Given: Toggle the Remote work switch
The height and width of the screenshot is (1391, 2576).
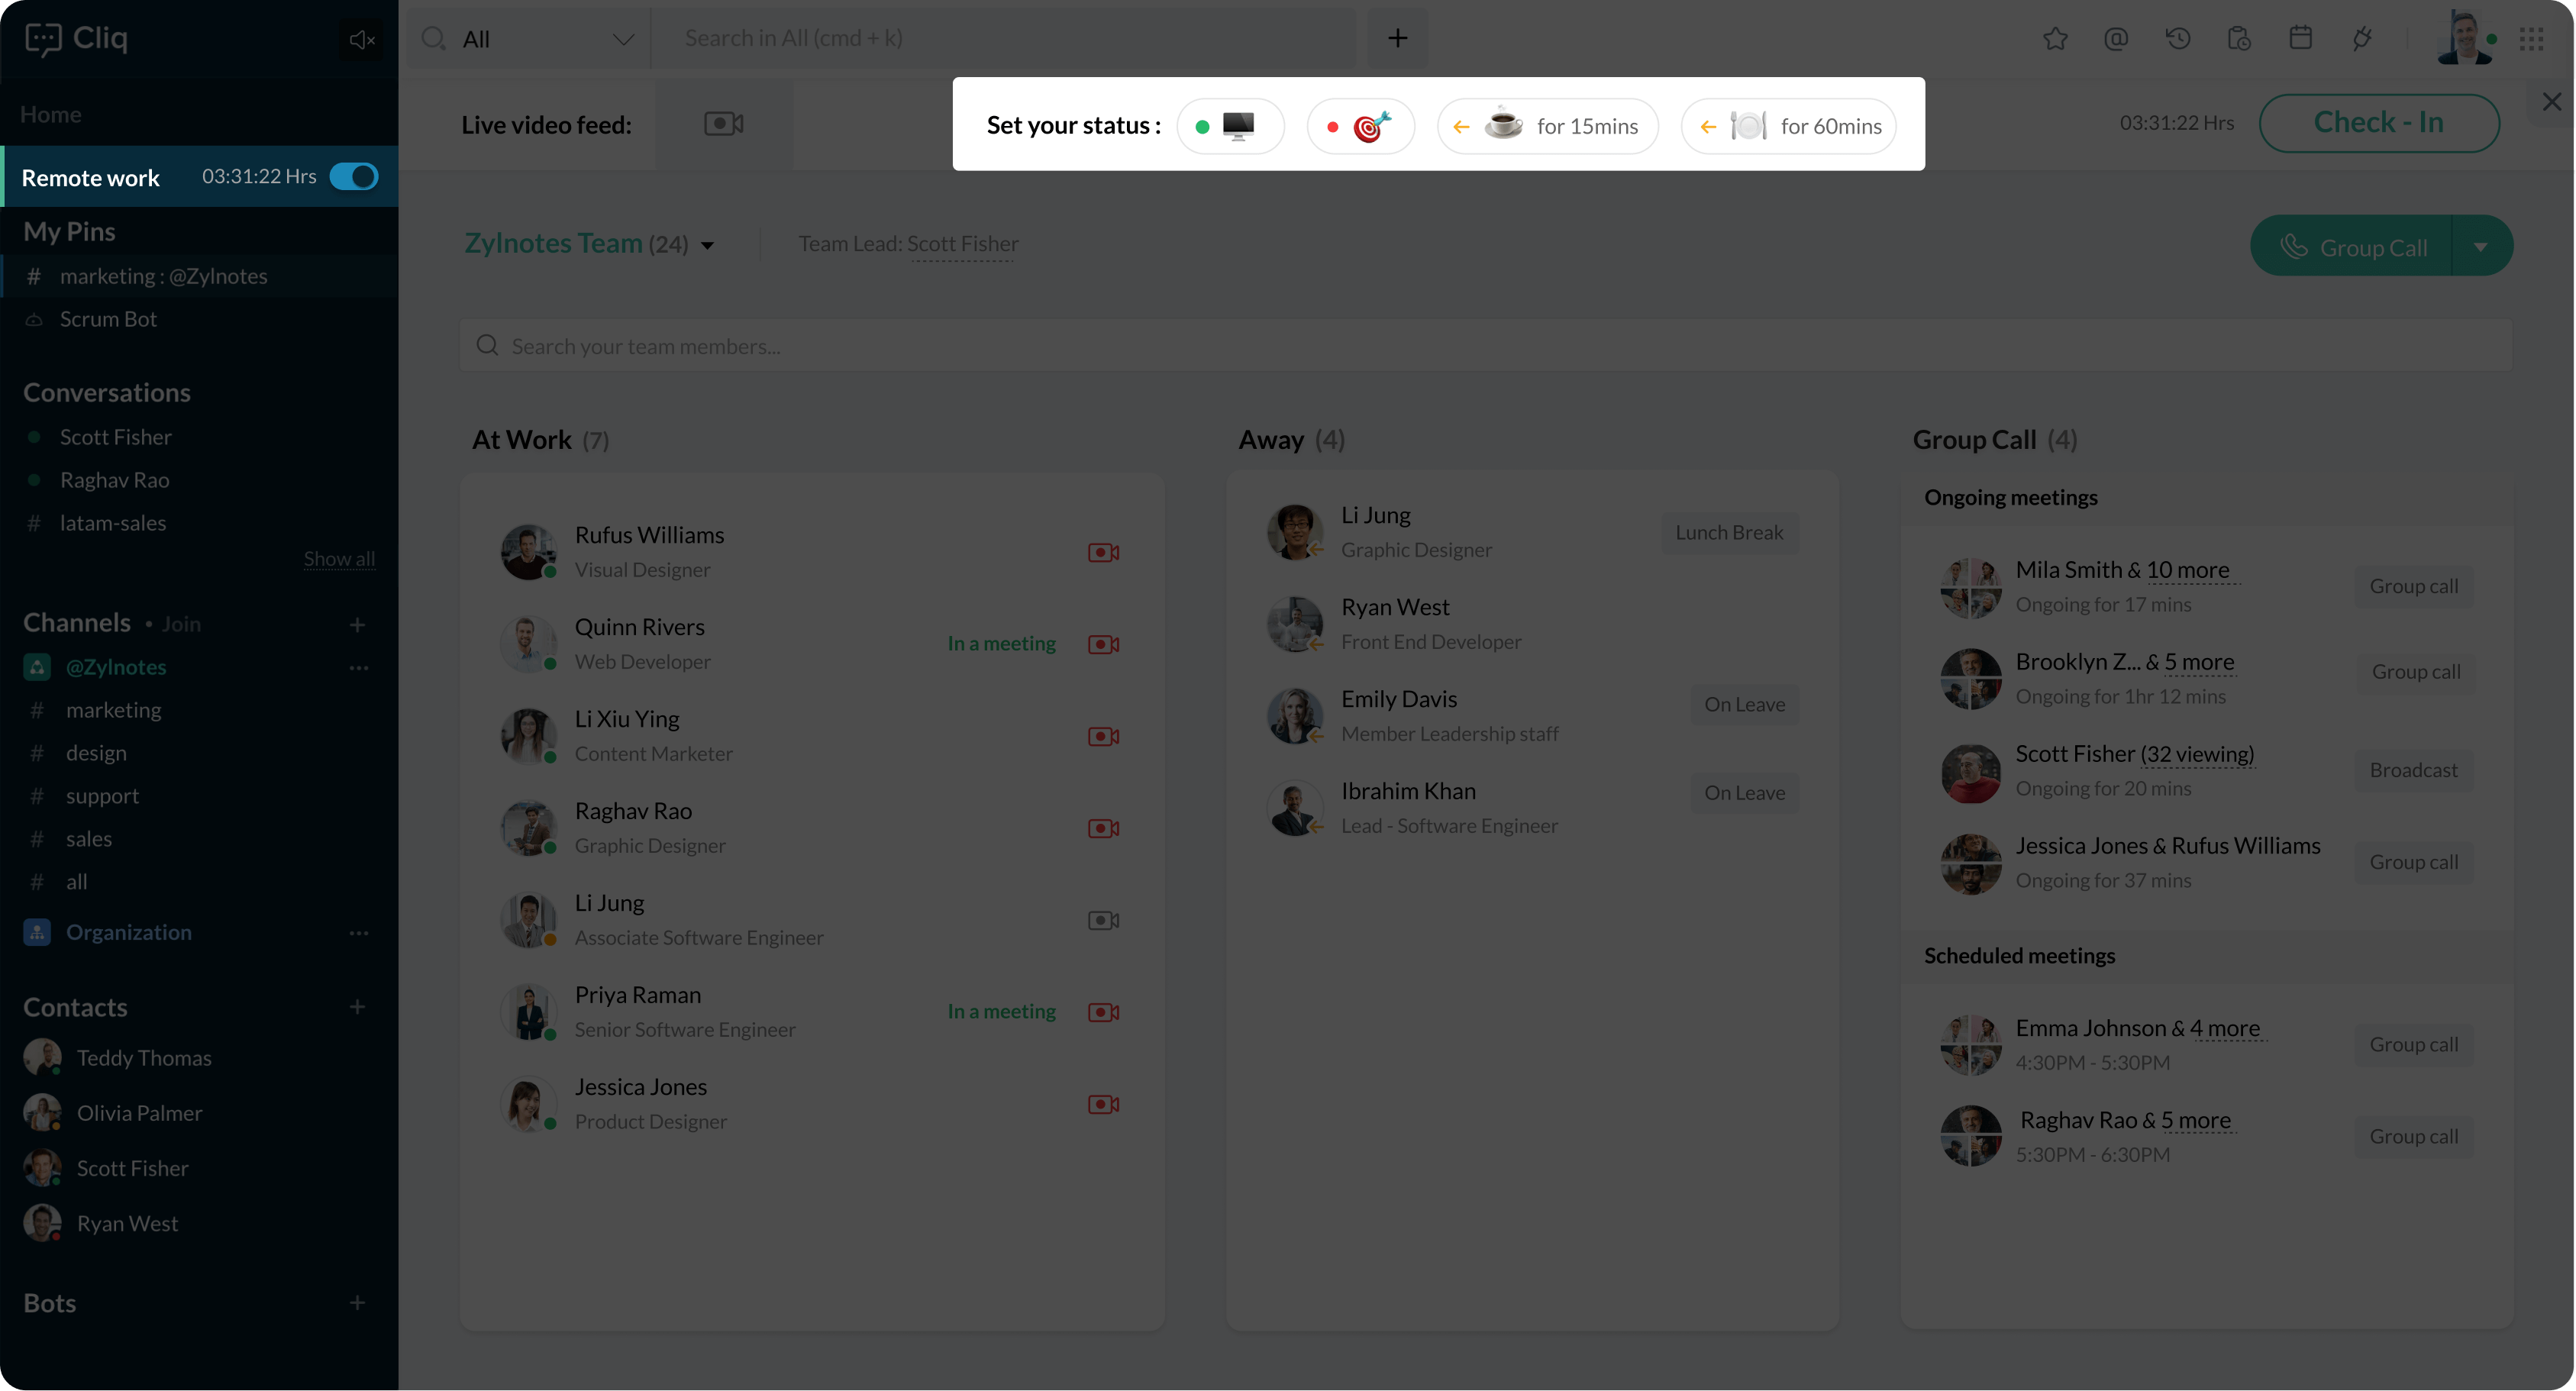Looking at the screenshot, I should 354,177.
